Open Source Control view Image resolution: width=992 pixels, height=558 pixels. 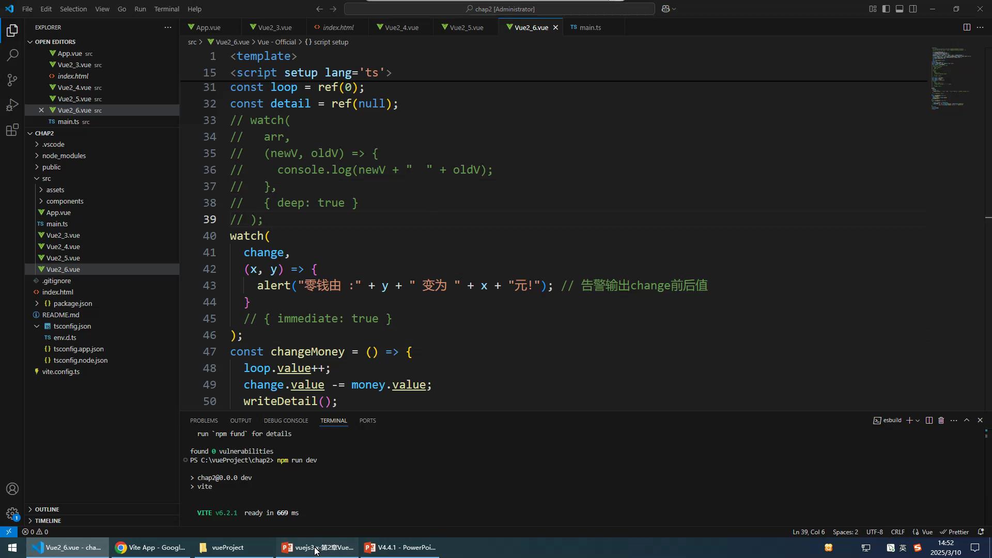coord(12,80)
